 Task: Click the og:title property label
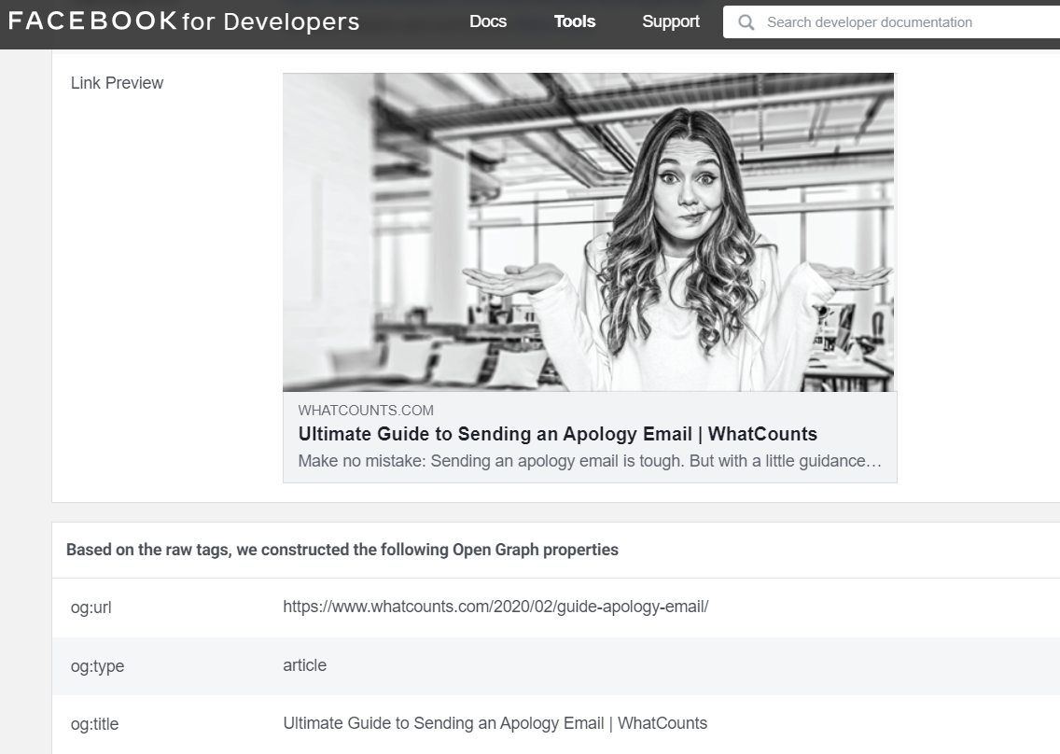tap(94, 724)
